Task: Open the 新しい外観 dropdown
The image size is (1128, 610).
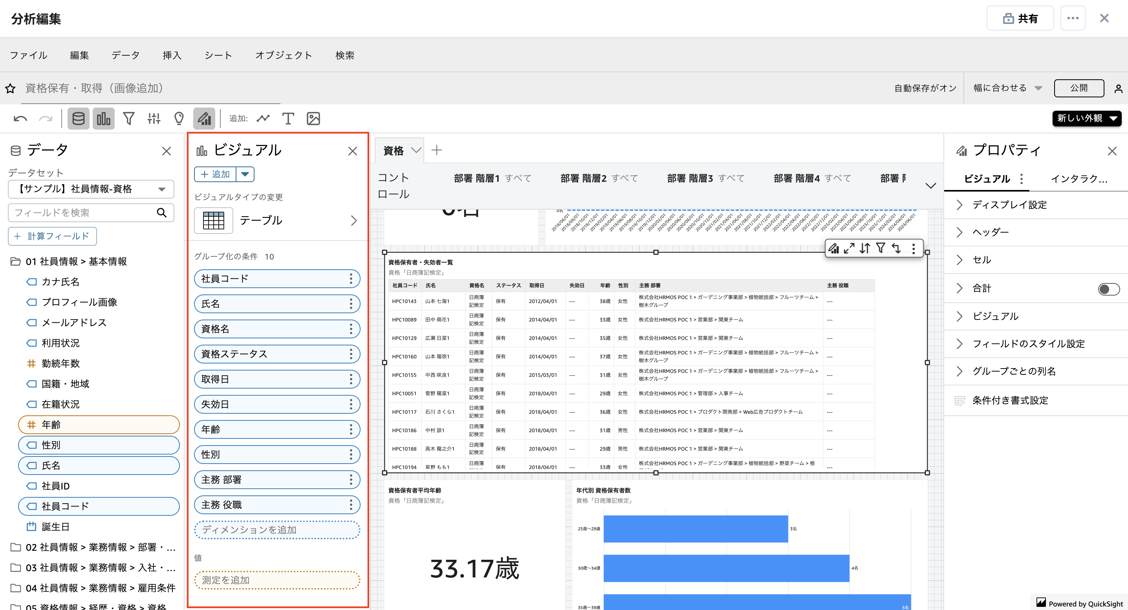Action: point(1086,118)
